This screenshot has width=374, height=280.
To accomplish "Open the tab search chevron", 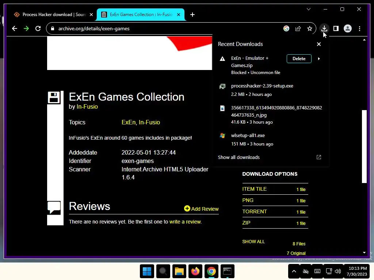I will 309,9.
